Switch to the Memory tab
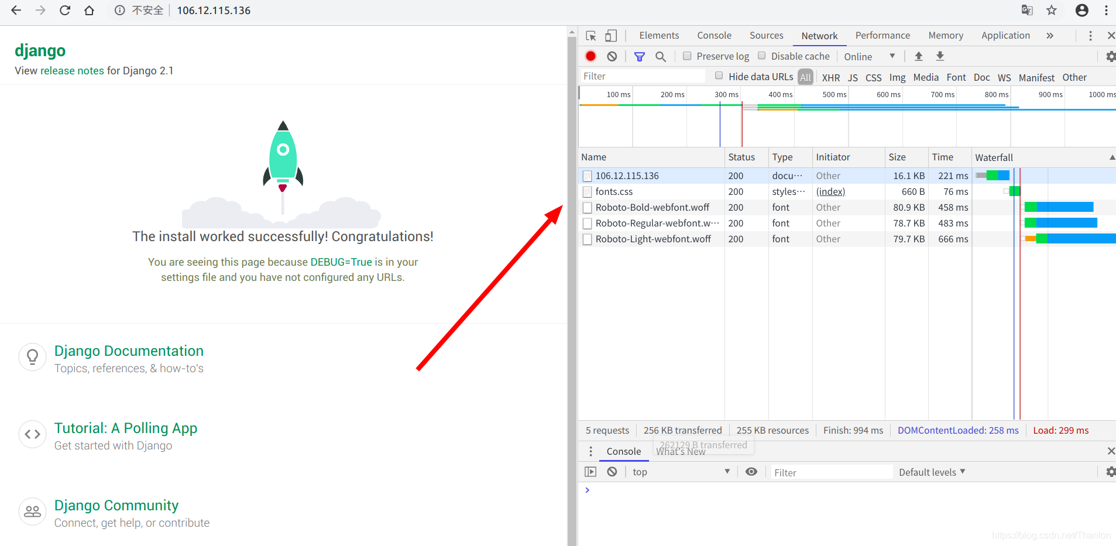The image size is (1116, 546). click(946, 36)
